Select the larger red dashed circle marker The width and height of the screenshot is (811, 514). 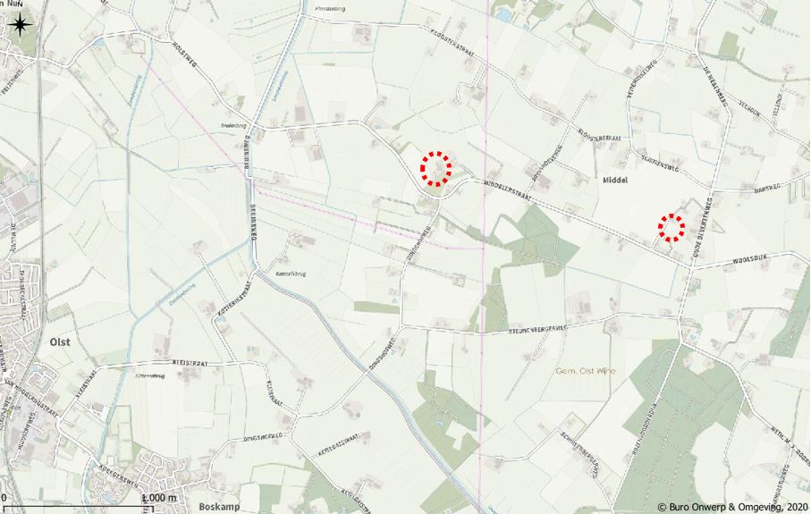point(435,169)
